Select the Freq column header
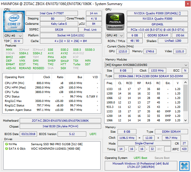 click(x=110, y=83)
